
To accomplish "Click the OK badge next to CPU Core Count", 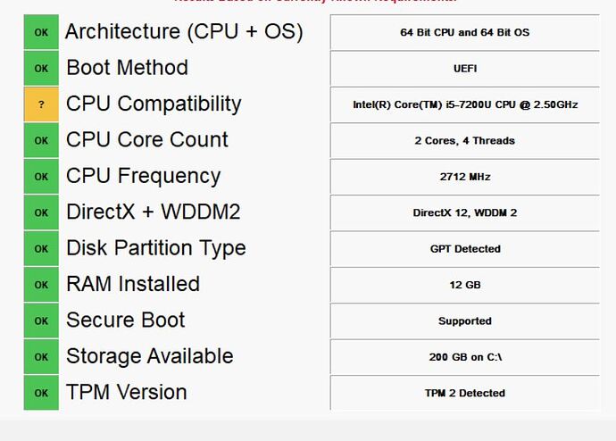I will 41,140.
